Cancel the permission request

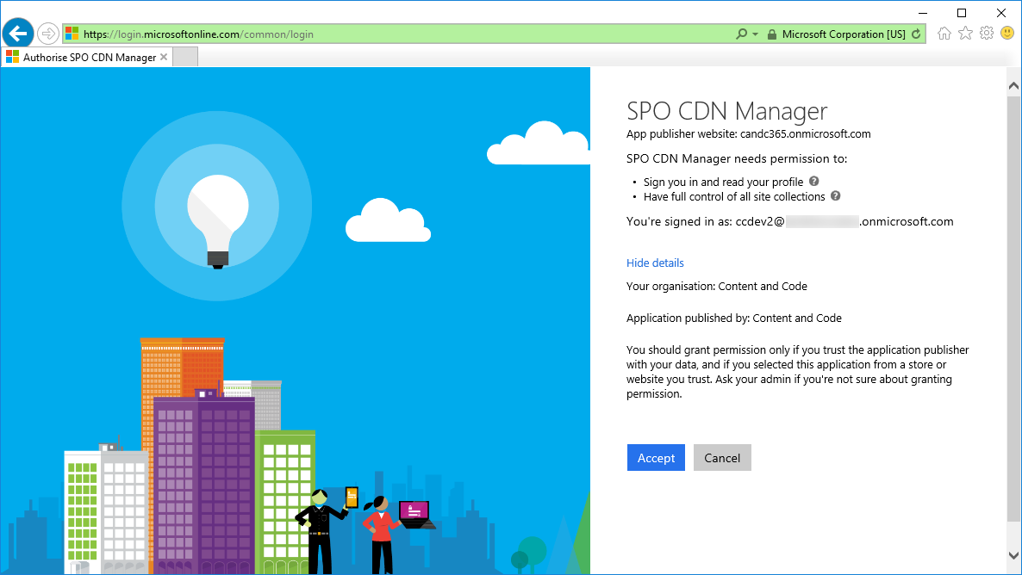pyautogui.click(x=722, y=458)
